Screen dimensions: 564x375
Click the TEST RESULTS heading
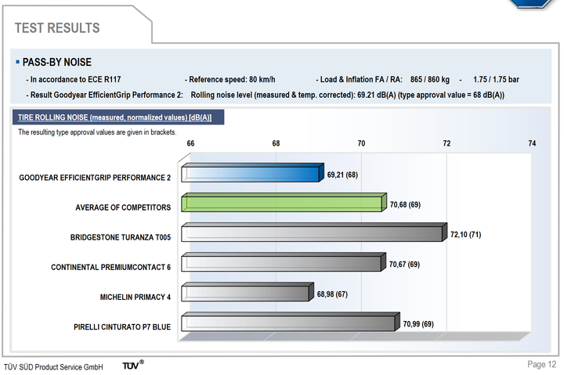[x=57, y=28]
